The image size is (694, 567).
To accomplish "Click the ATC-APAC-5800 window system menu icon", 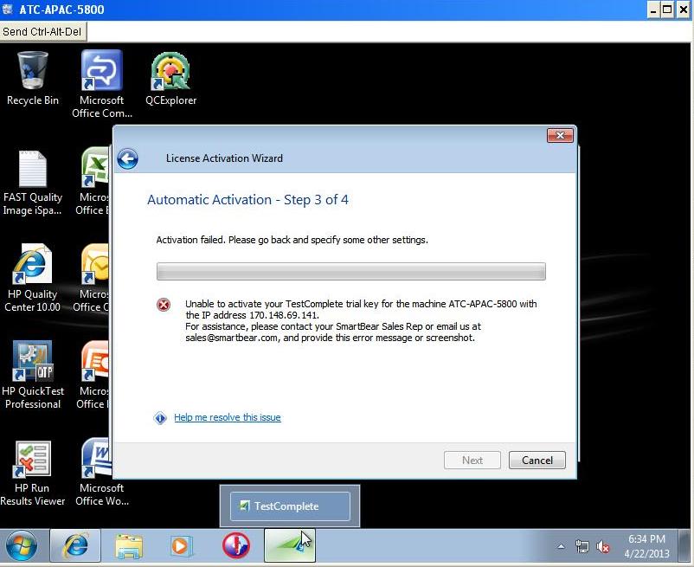I will [x=8, y=10].
